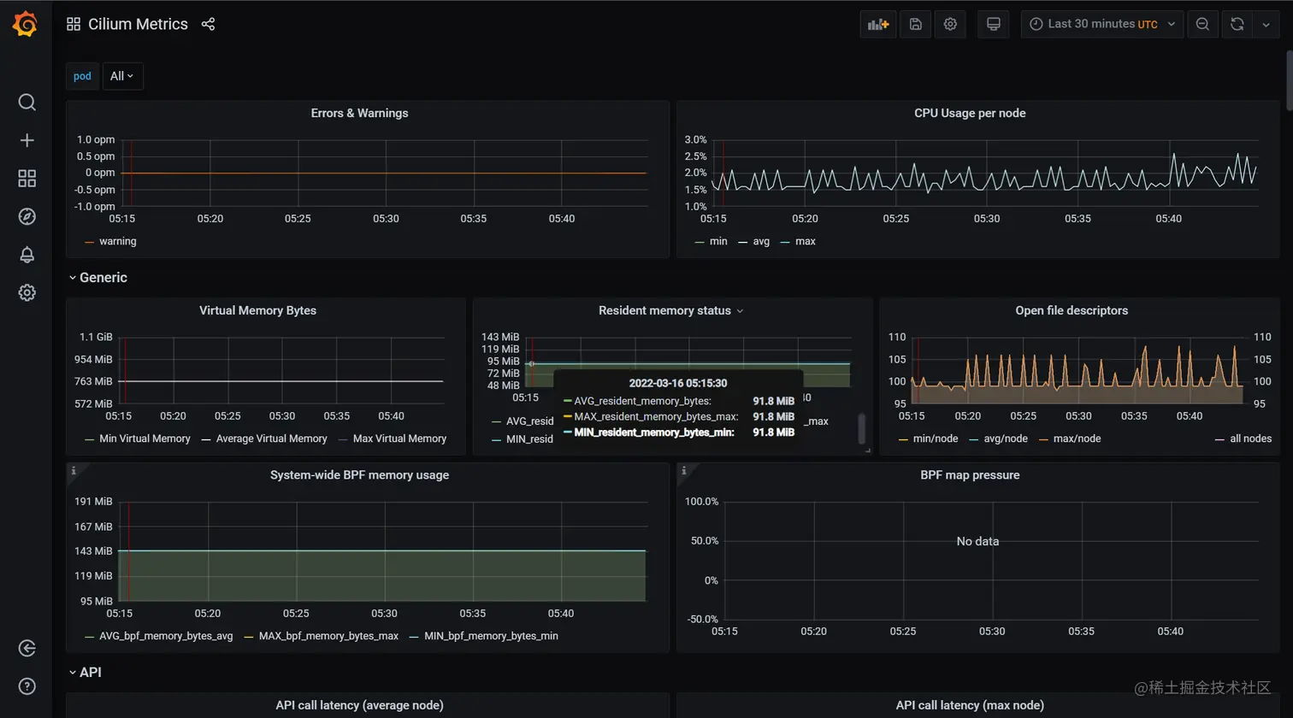Click the pod variable label

point(82,76)
